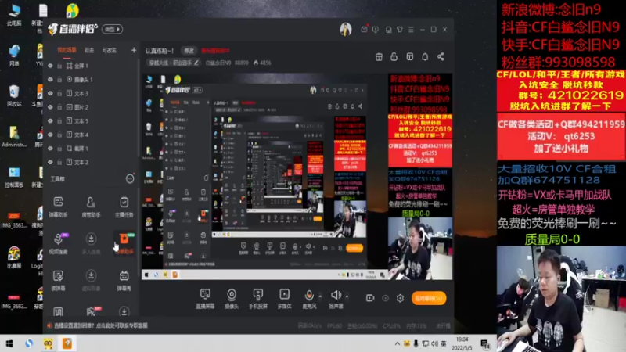Screen dimensions: 626x352
Task: Click the monitor play icon in the title bar
Action: pos(376,30)
